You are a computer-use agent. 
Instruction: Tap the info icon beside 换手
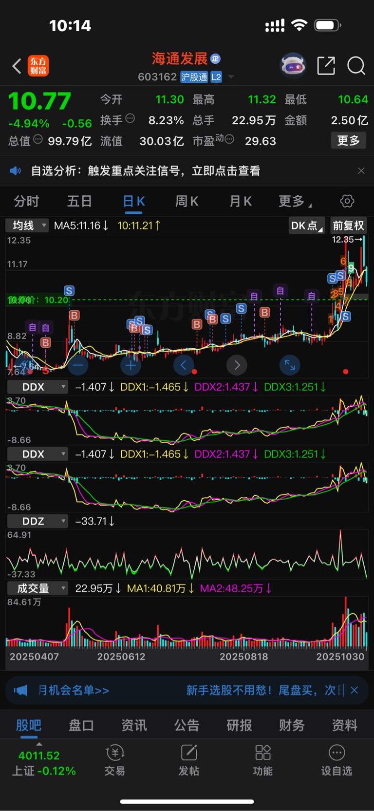(x=130, y=118)
